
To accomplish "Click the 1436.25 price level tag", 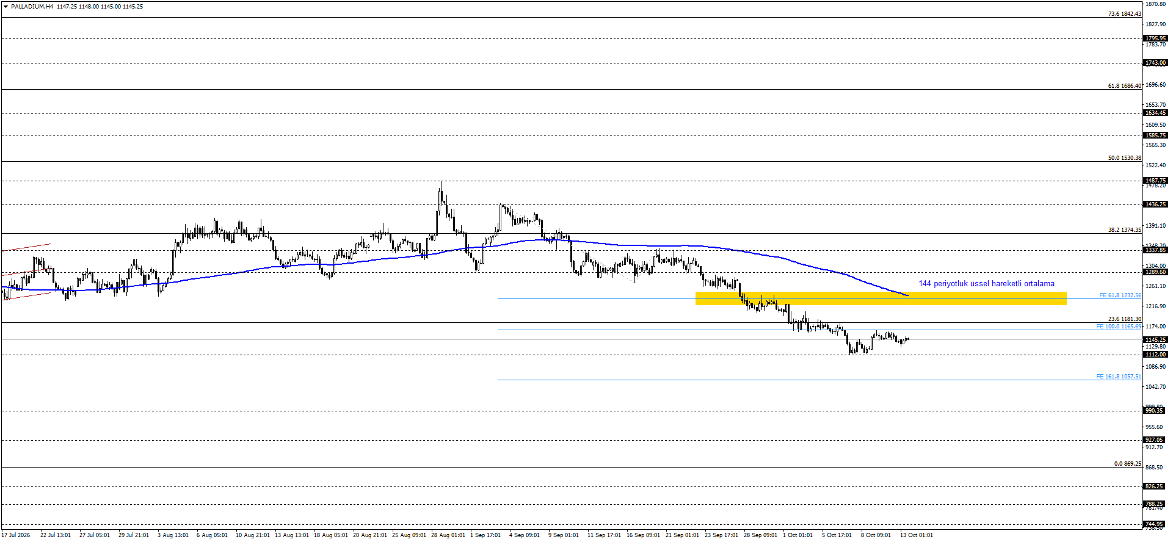I will [x=1155, y=204].
